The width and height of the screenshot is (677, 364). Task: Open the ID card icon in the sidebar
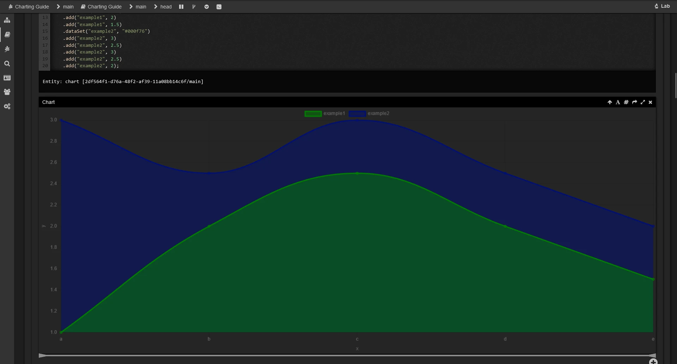pyautogui.click(x=7, y=78)
